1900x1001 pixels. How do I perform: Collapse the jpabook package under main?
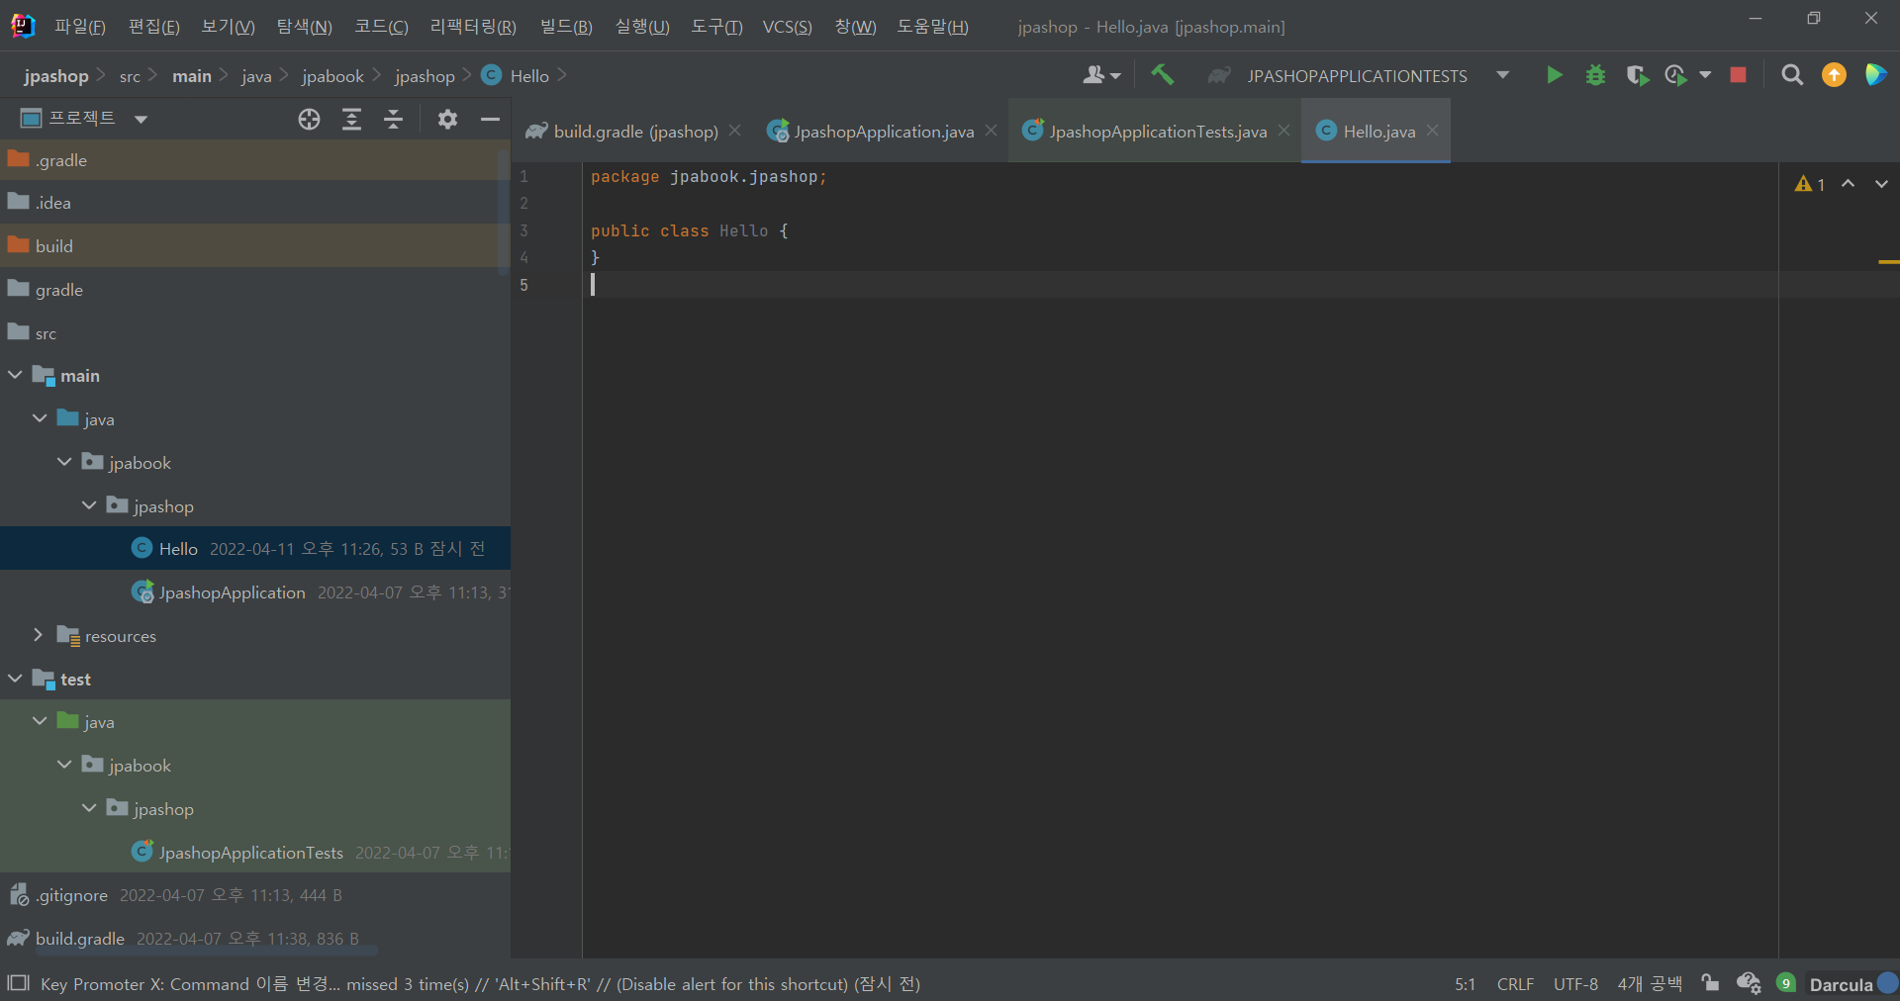coord(64,462)
